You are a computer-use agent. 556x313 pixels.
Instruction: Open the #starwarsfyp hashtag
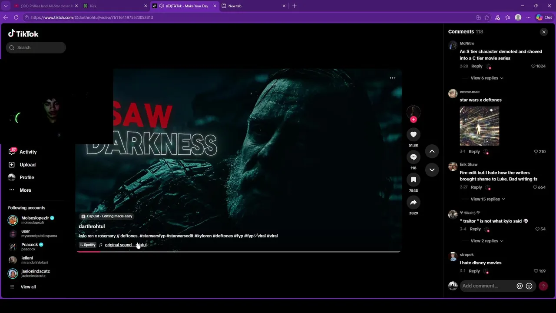click(x=152, y=236)
